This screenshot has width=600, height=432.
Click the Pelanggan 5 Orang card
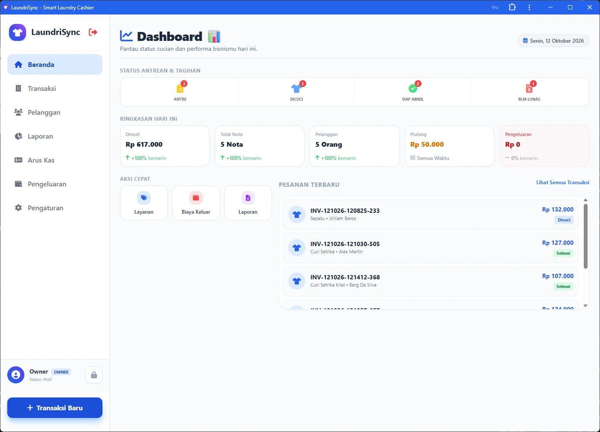(354, 146)
